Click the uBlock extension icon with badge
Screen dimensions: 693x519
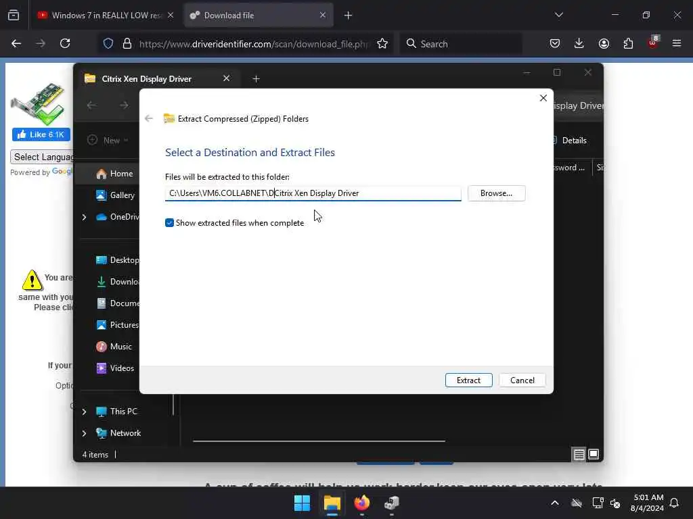pyautogui.click(x=653, y=43)
